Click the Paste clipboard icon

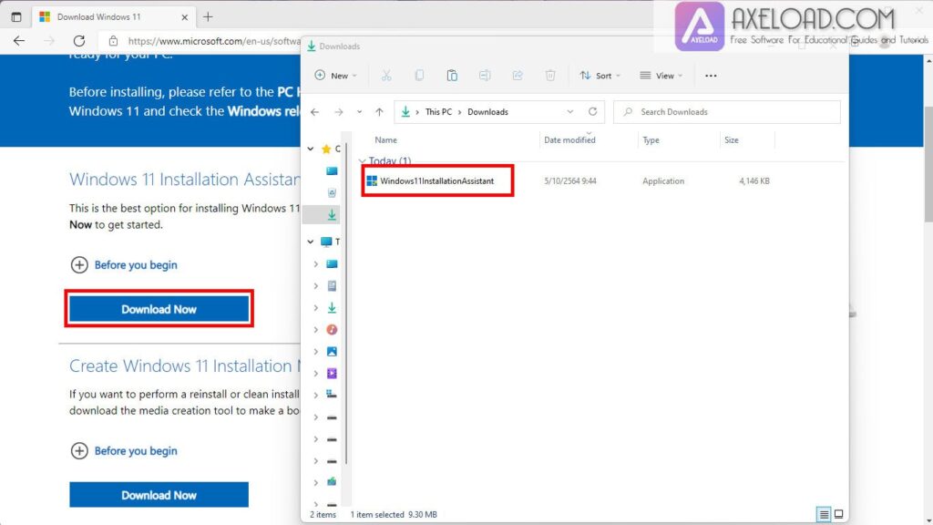click(452, 76)
